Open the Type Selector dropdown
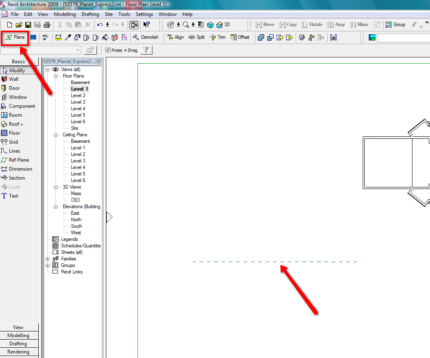This screenshot has height=358, width=430. click(78, 50)
